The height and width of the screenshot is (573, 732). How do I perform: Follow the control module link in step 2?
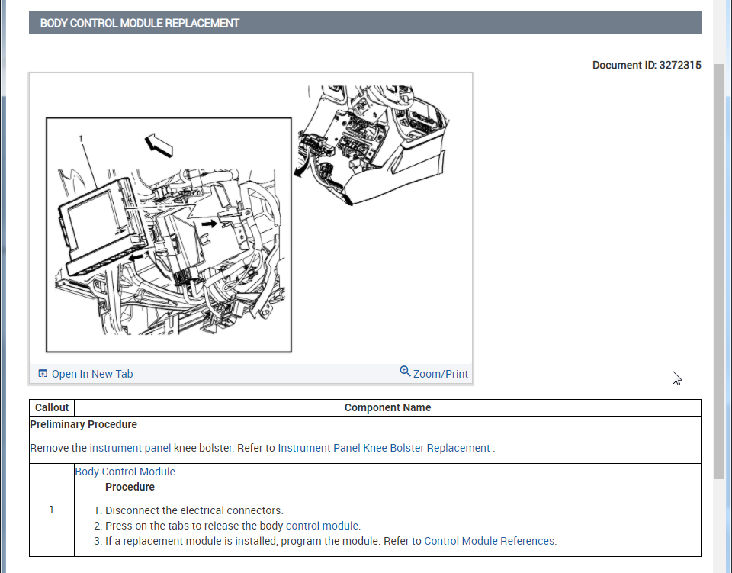click(322, 526)
